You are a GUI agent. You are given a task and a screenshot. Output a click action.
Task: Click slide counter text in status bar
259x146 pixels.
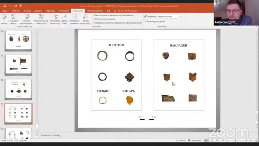[x=7, y=140]
